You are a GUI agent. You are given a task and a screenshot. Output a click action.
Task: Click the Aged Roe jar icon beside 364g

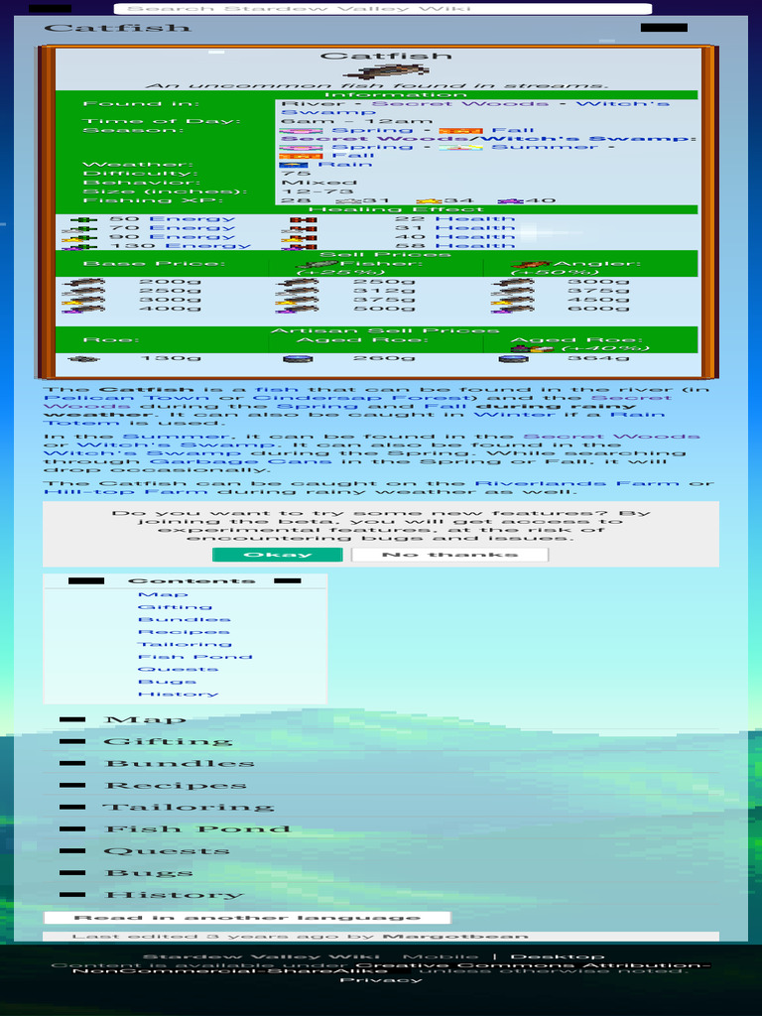pyautogui.click(x=513, y=358)
